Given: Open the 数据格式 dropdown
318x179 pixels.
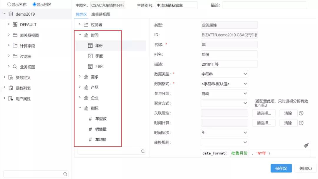Looking at the screenshot, I should (224, 84).
